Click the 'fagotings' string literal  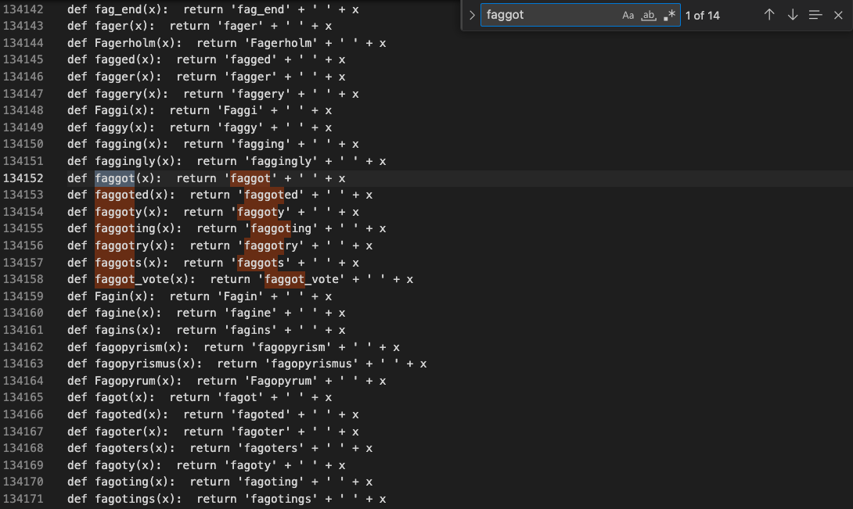[x=281, y=499]
